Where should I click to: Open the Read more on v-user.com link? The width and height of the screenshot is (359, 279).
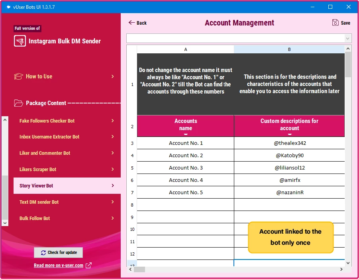point(59,265)
